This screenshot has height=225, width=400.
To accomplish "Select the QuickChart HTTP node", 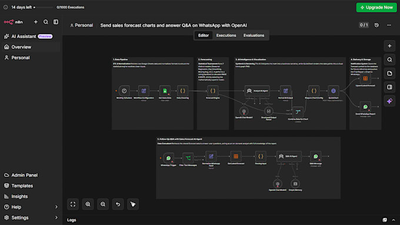I will pos(334,90).
